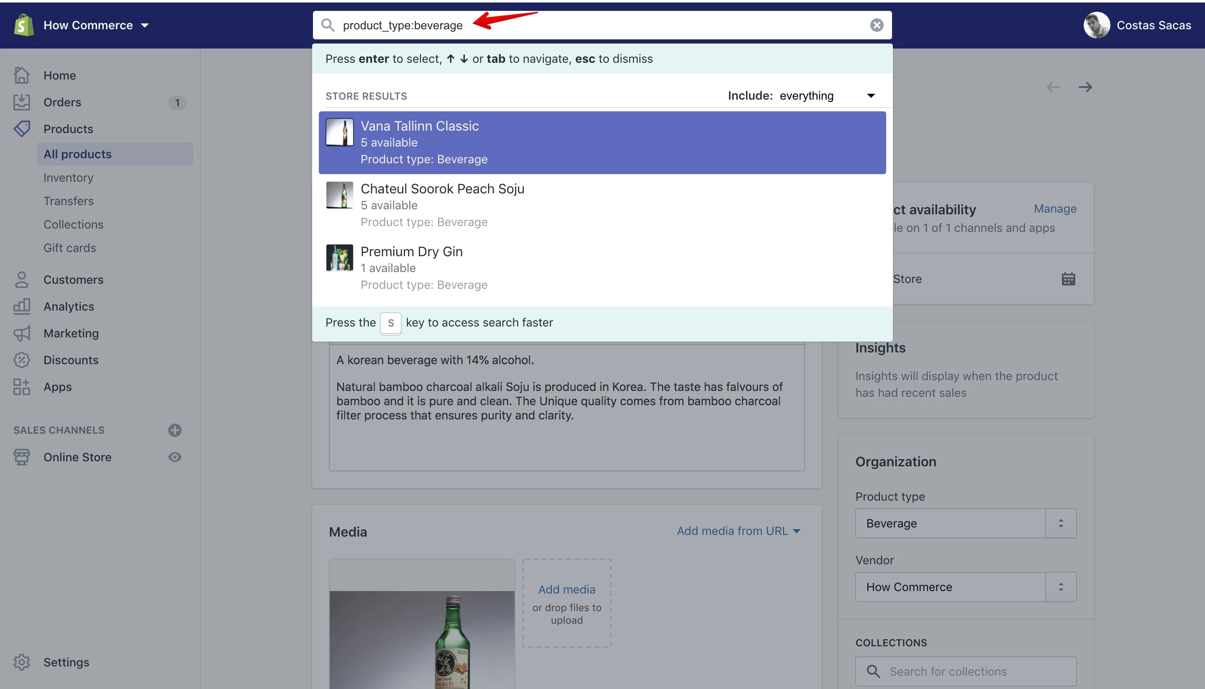This screenshot has height=689, width=1205.
Task: Click the Orders badge showing 1
Action: coord(177,103)
